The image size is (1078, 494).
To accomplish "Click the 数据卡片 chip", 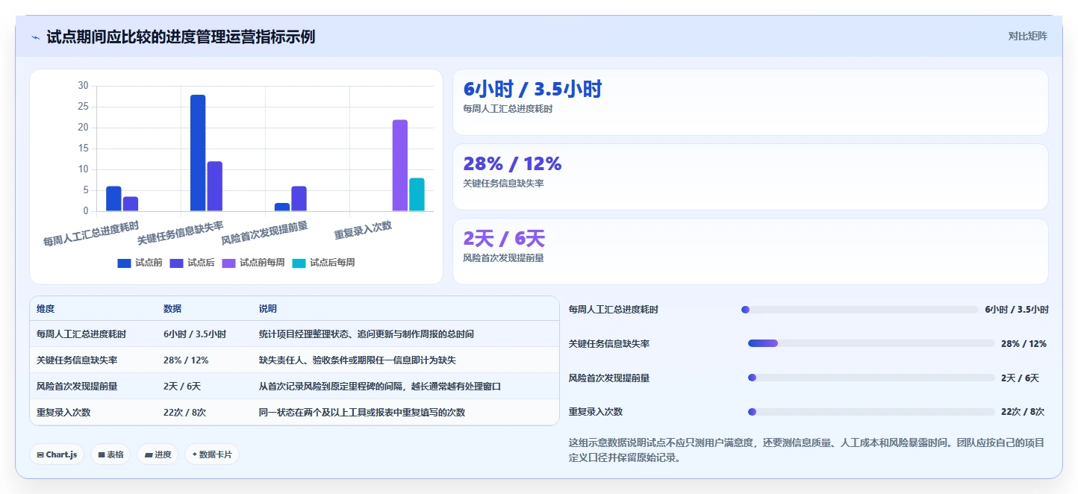I will click(x=212, y=454).
